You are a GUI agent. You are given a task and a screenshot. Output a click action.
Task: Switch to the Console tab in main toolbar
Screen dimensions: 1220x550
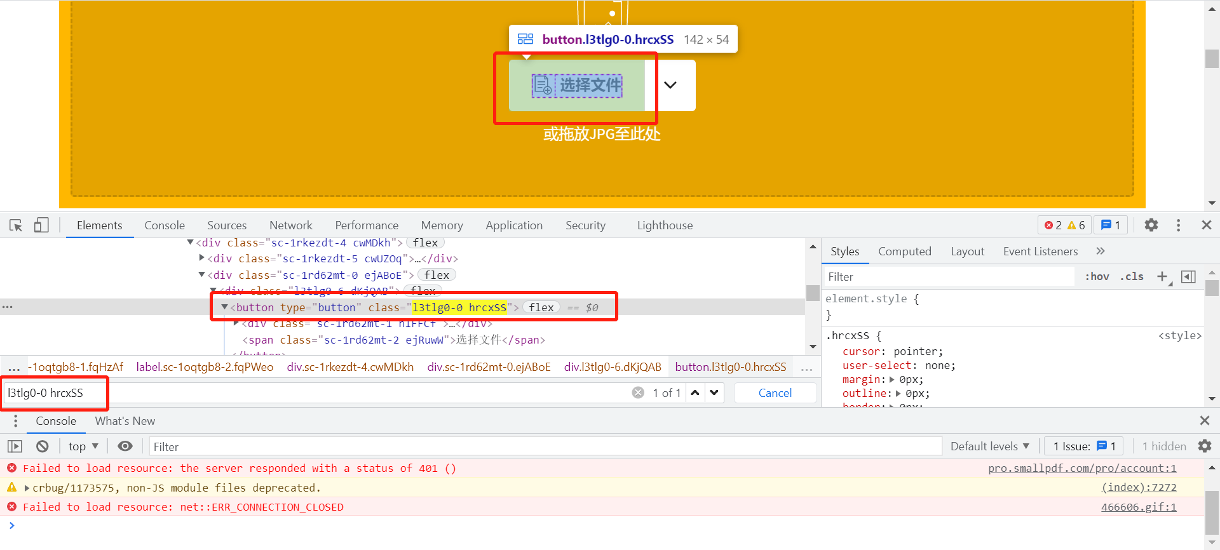click(x=165, y=225)
